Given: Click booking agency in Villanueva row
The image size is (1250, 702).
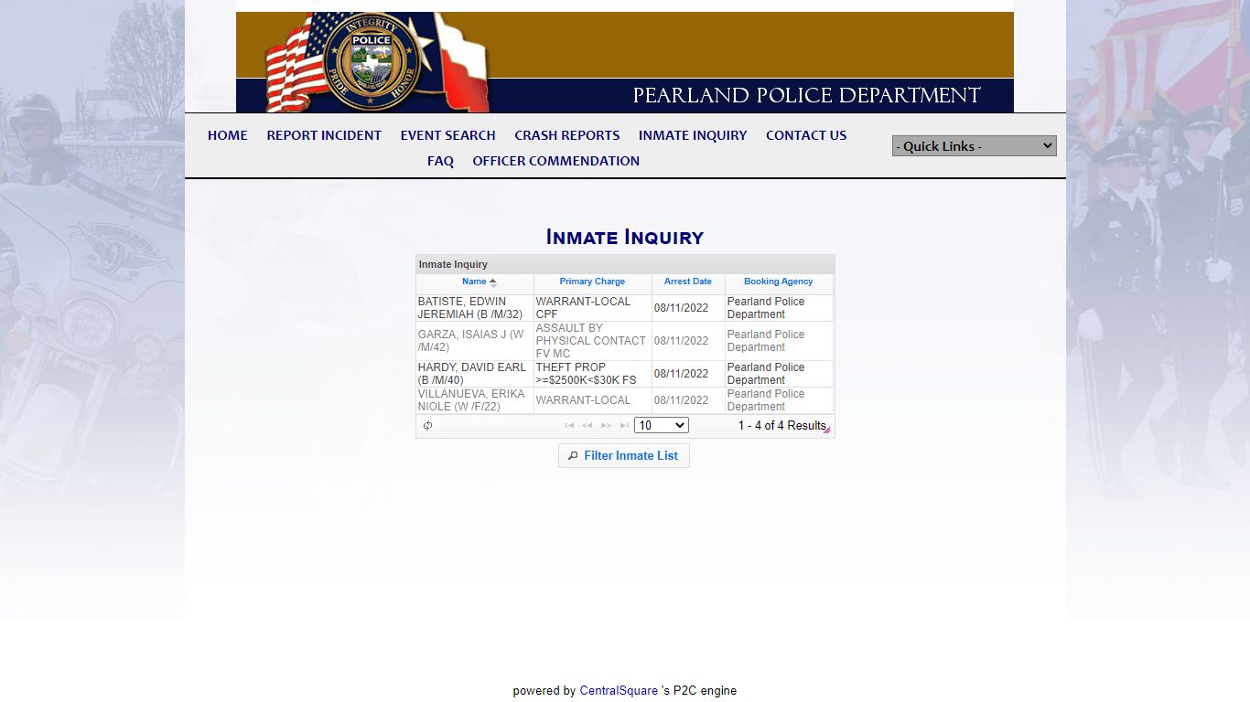Looking at the screenshot, I should pyautogui.click(x=779, y=400).
